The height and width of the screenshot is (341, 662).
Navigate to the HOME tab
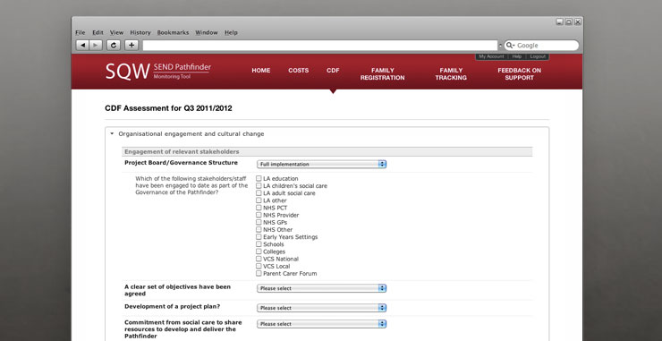(261, 71)
